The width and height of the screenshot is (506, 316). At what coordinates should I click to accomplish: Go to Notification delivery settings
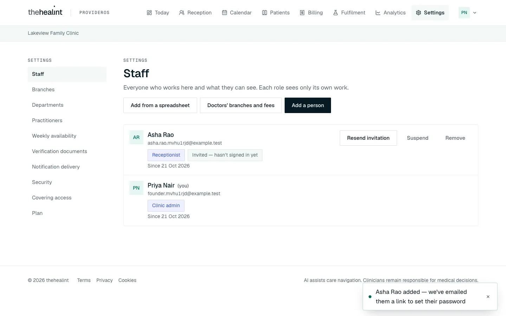pos(67,167)
